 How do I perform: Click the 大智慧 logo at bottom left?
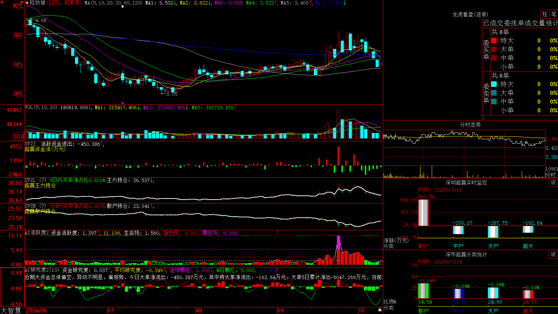click(x=11, y=311)
